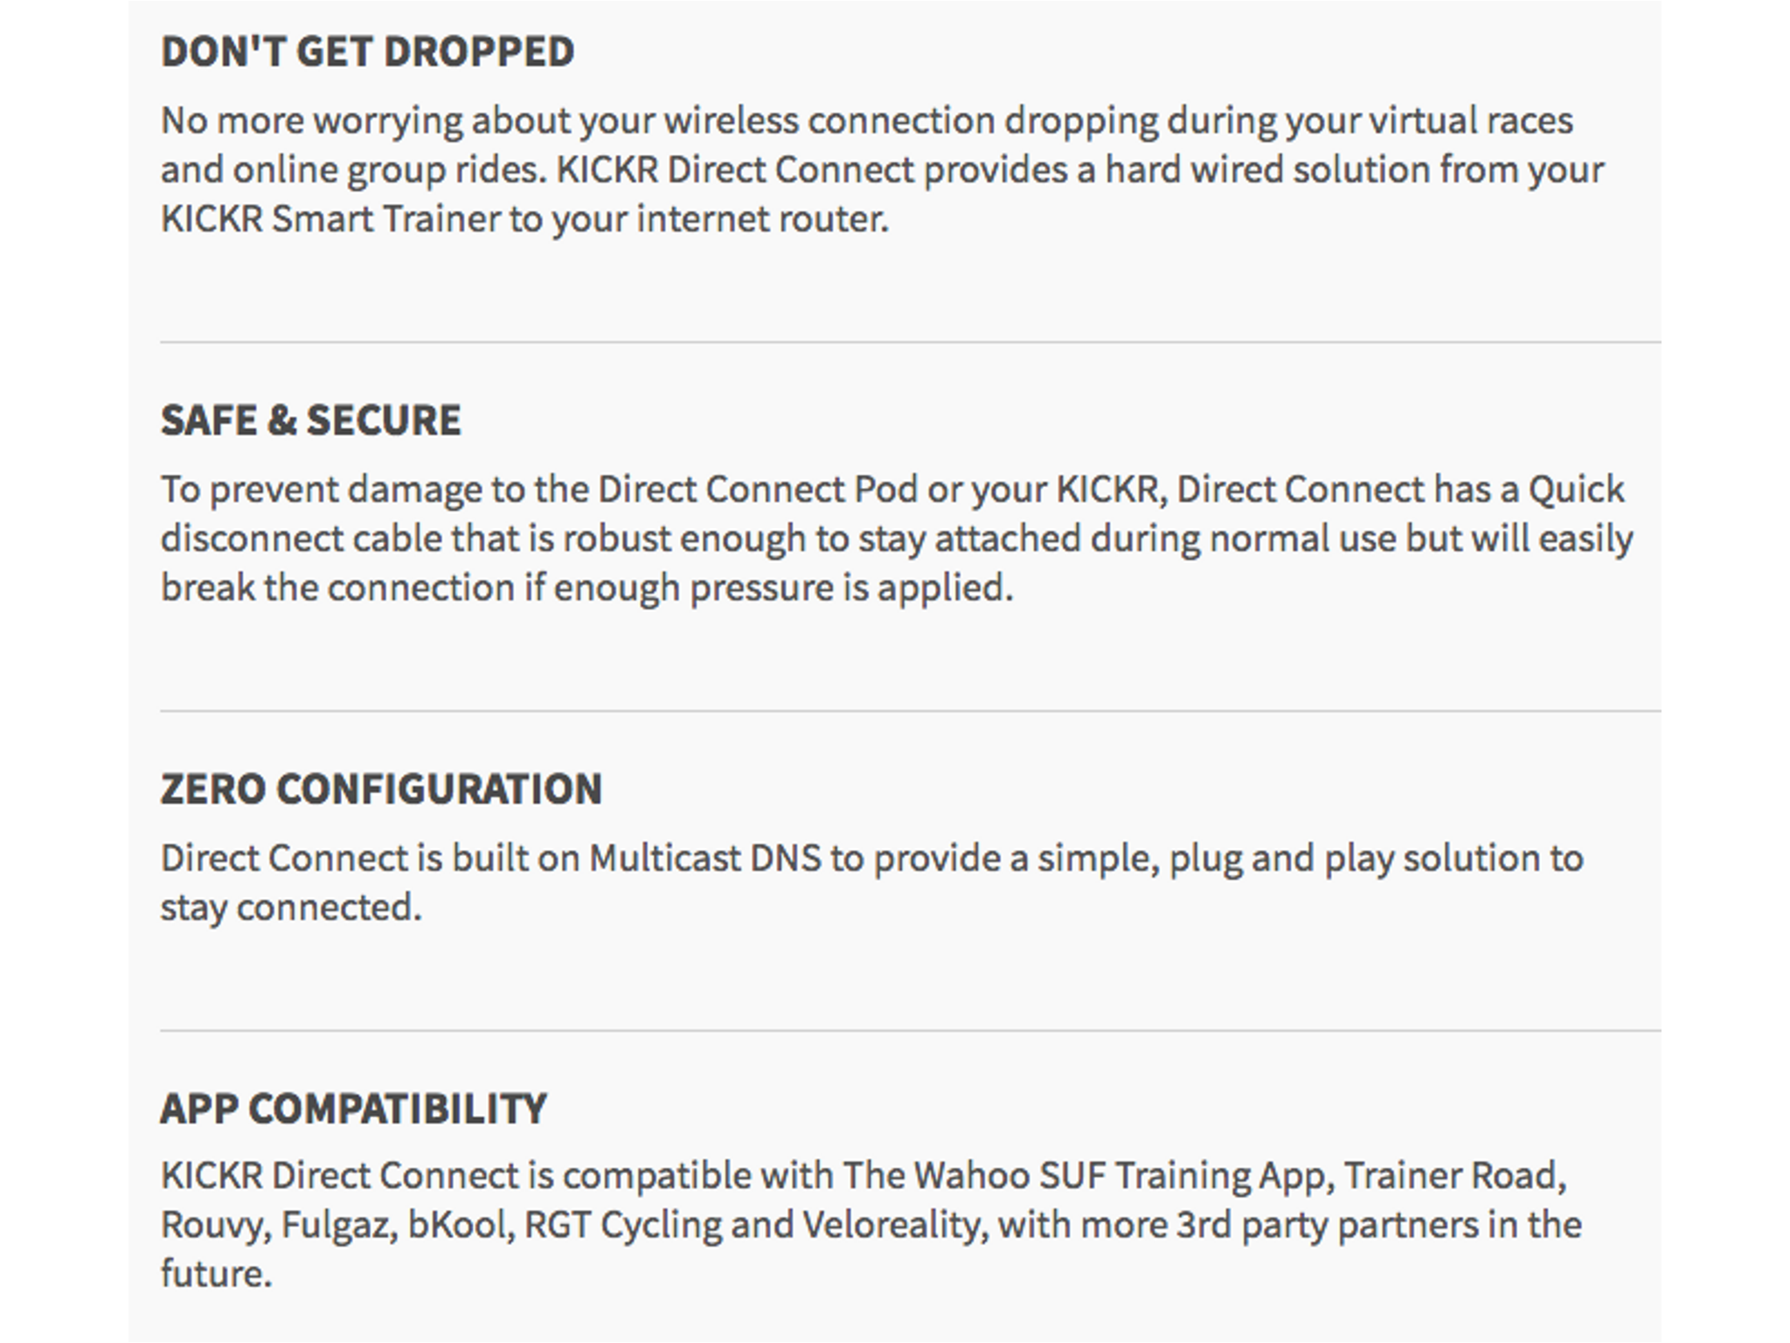Viewport: 1790px width, 1343px height.
Task: Click the words 'Trainer Road'
Action: [x=1451, y=1176]
